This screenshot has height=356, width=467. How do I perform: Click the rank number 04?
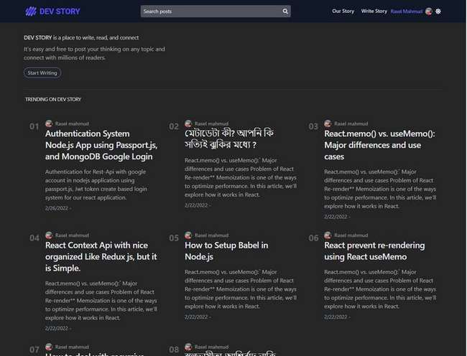pos(34,238)
